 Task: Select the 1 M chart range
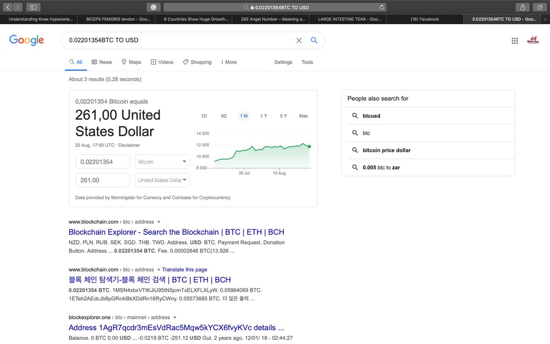coord(243,116)
